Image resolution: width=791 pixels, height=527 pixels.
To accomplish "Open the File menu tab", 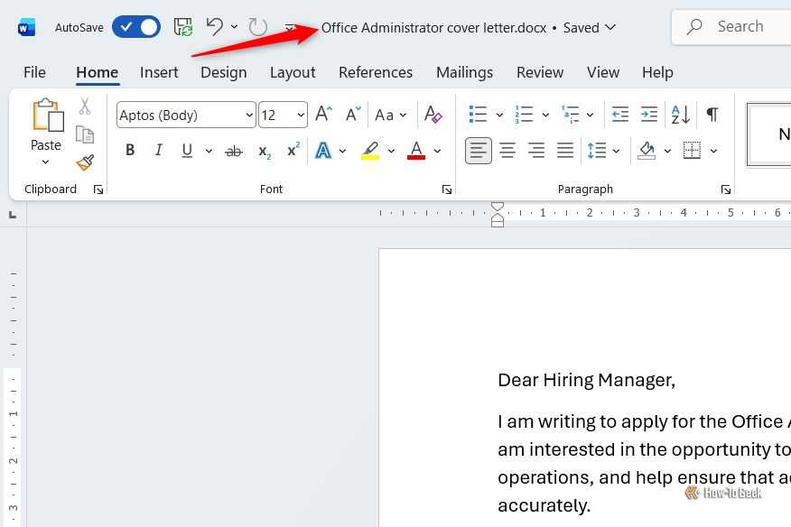I will 34,72.
